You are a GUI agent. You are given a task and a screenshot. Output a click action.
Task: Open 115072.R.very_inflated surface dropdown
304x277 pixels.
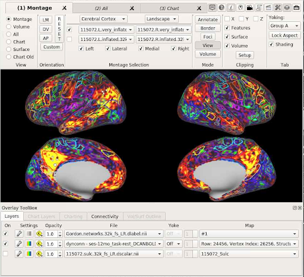point(163,30)
